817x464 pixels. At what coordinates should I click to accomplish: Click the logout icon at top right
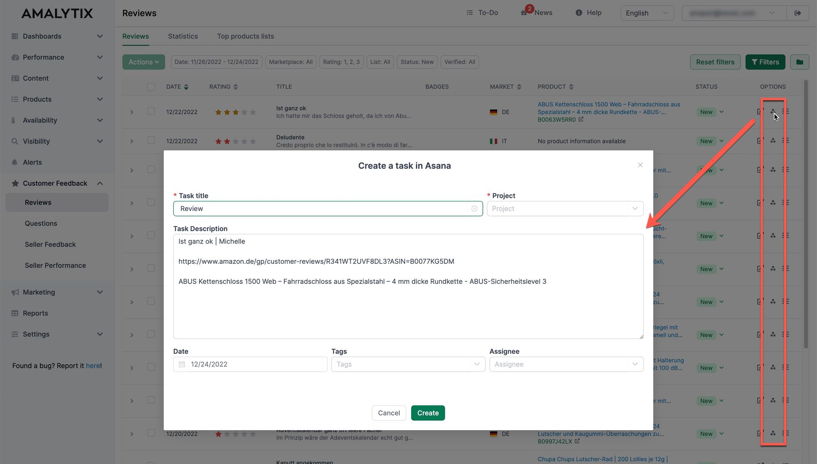pyautogui.click(x=797, y=13)
